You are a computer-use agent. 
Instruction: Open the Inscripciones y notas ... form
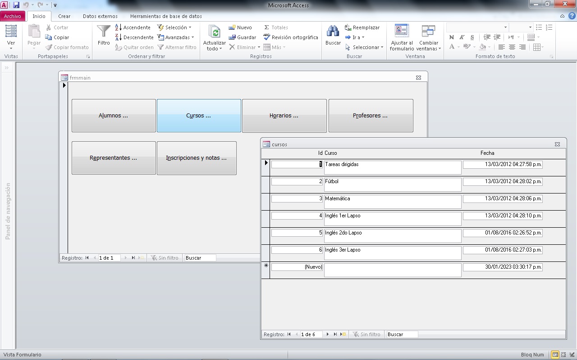[x=197, y=158]
